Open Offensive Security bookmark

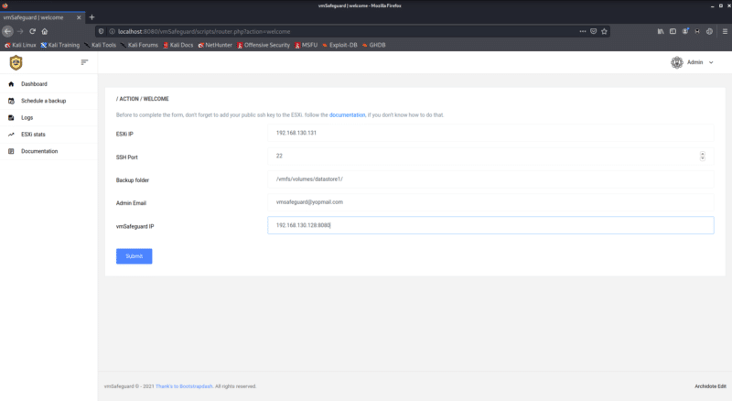click(x=264, y=45)
